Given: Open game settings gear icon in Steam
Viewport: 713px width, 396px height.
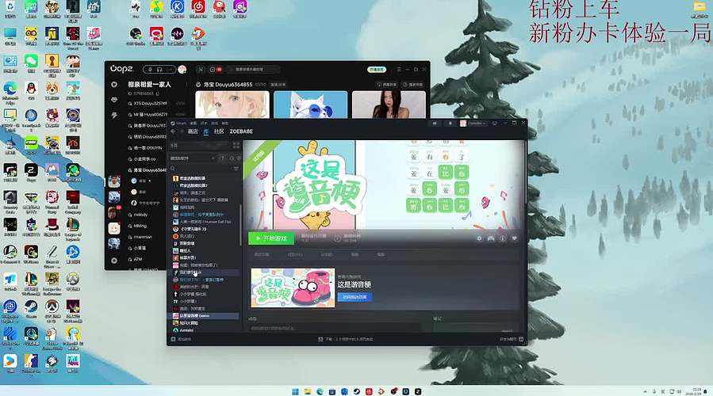Looking at the screenshot, I should pyautogui.click(x=479, y=238).
